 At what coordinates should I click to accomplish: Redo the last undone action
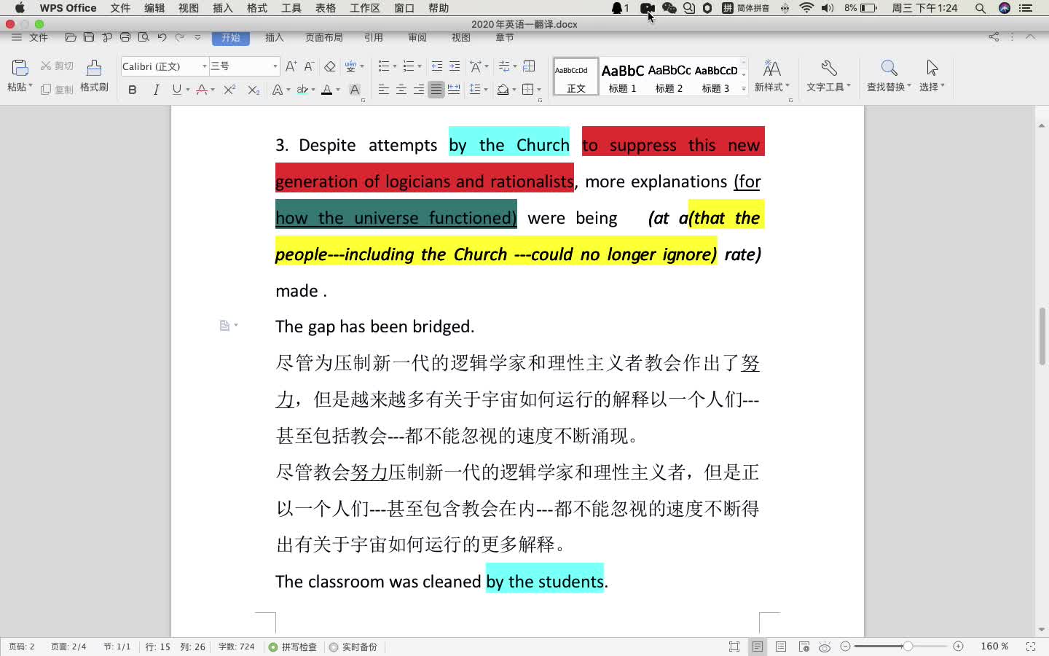[179, 37]
